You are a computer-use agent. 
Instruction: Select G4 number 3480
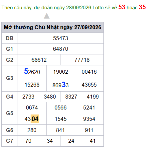pyautogui.click(x=50, y=97)
